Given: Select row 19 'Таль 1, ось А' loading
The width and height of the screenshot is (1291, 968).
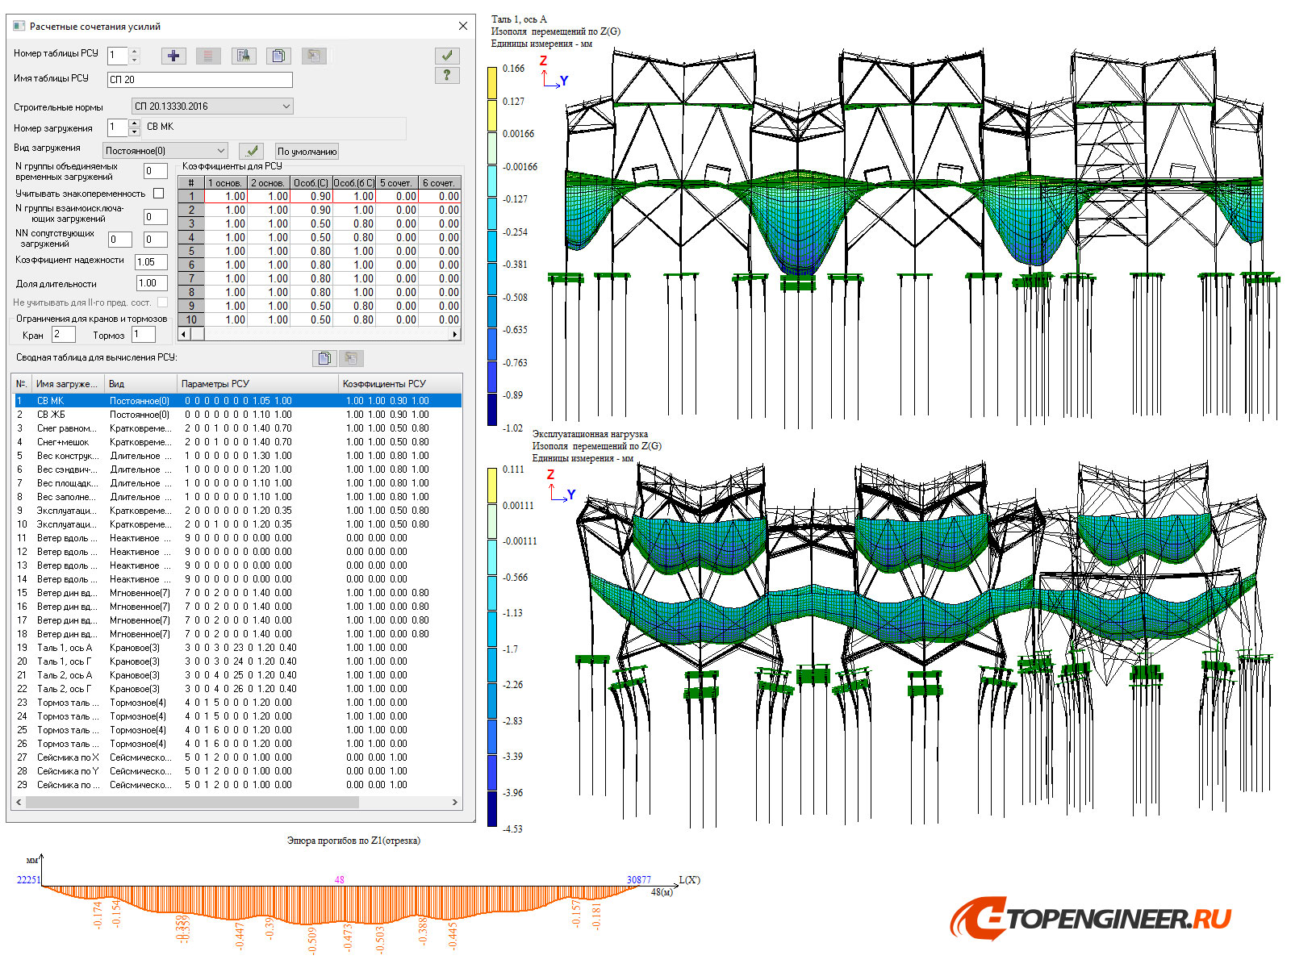Looking at the screenshot, I should [237, 648].
